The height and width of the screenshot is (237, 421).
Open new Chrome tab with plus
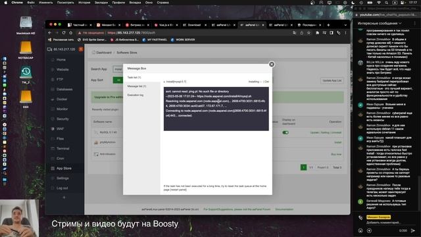328,25
